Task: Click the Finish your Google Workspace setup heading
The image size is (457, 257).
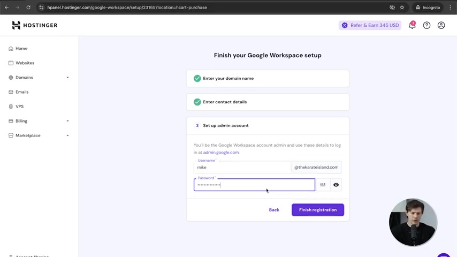Action: (268, 56)
